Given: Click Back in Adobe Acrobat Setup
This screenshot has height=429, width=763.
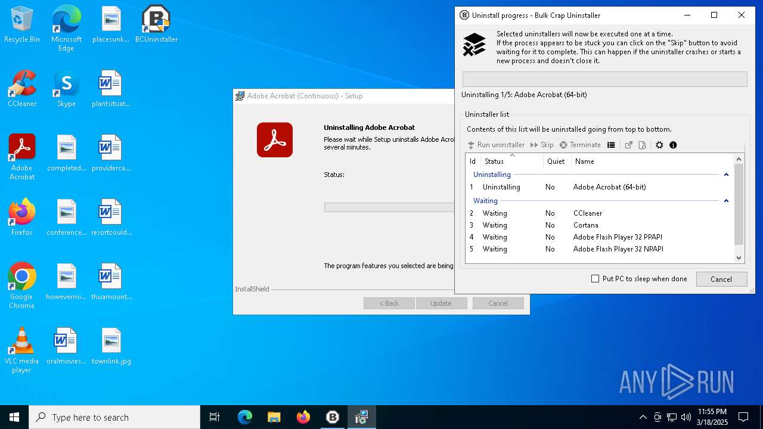Looking at the screenshot, I should pyautogui.click(x=389, y=303).
